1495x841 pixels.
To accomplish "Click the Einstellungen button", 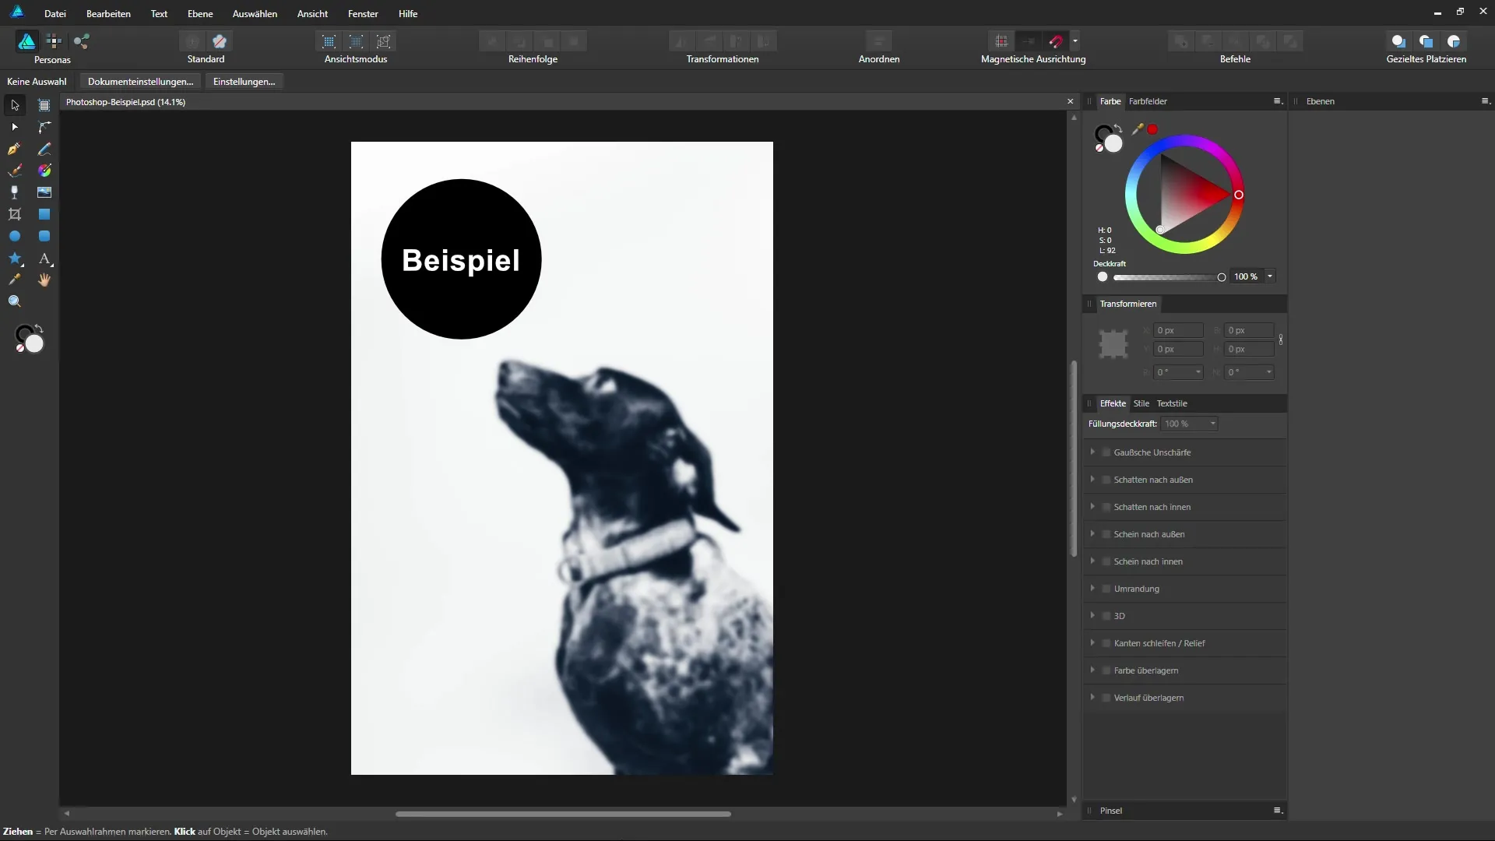I will pos(244,81).
